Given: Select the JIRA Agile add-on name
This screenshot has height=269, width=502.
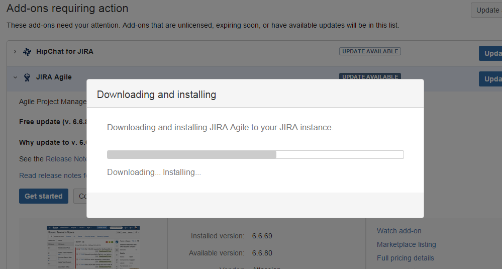Looking at the screenshot, I should point(54,77).
